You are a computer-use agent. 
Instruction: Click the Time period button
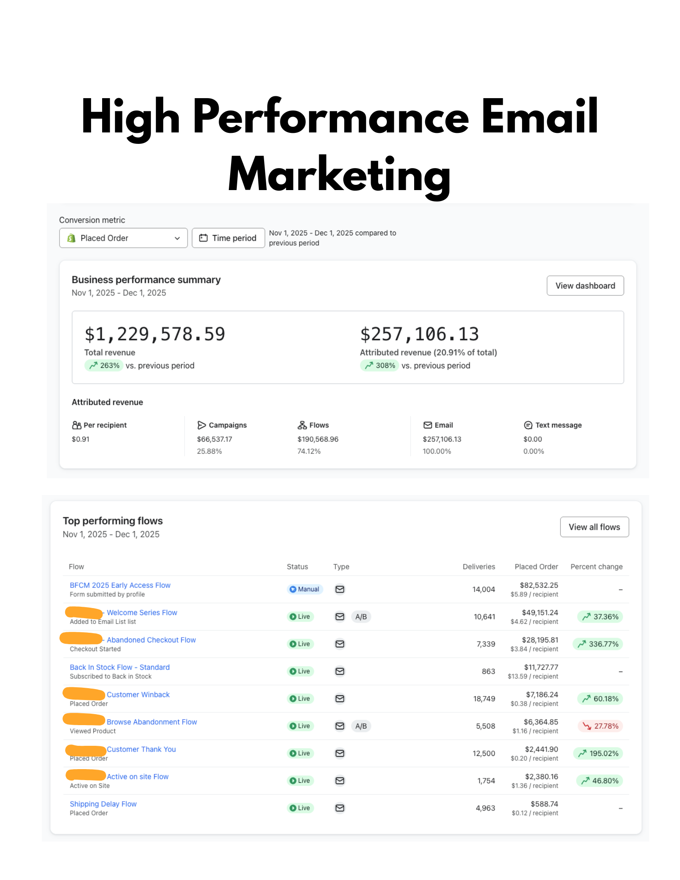228,238
